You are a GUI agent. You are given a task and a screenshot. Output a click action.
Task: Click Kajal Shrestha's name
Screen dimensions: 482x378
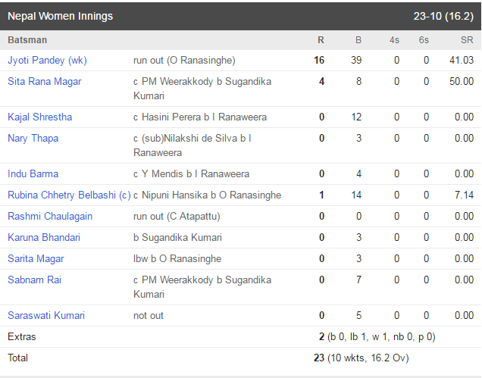coord(40,117)
